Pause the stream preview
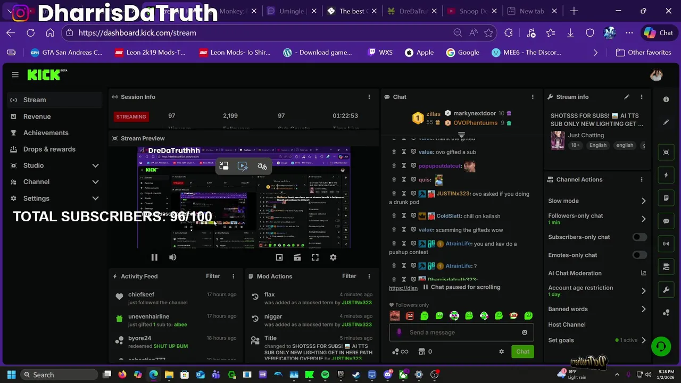 tap(154, 257)
